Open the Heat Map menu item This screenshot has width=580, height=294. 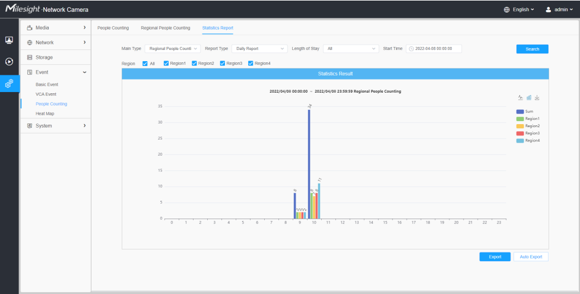(45, 113)
